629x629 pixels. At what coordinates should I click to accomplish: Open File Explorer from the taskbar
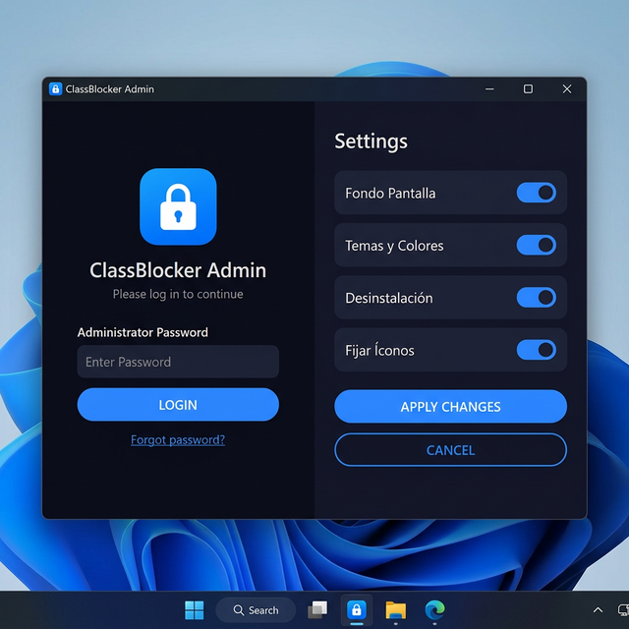click(395, 610)
